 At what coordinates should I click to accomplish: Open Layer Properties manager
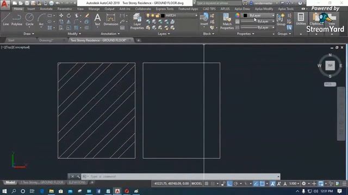coord(137,21)
